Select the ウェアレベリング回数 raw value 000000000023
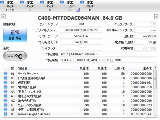Screen dimensions: 160x120 tap(141, 105)
